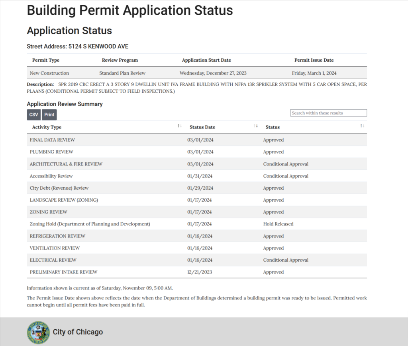This screenshot has height=346, width=408.
Task: Export the review summary using CSV button
Action: 33,115
